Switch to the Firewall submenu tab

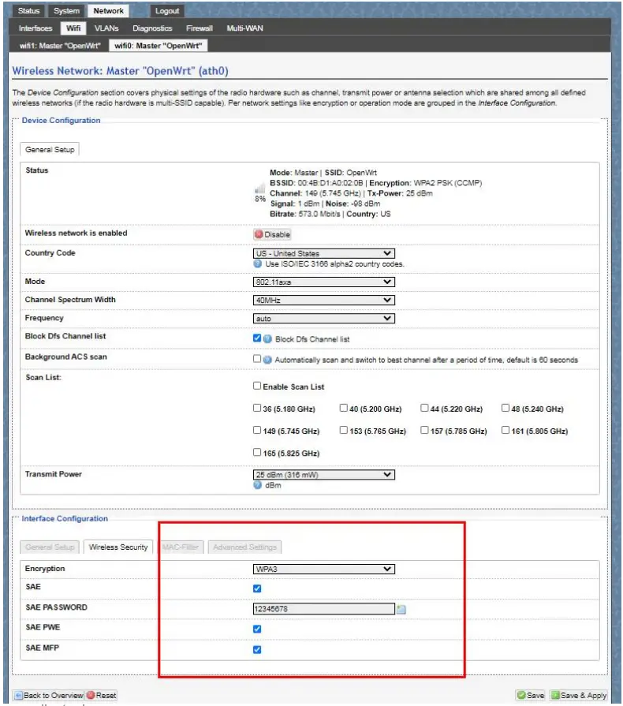pos(200,28)
